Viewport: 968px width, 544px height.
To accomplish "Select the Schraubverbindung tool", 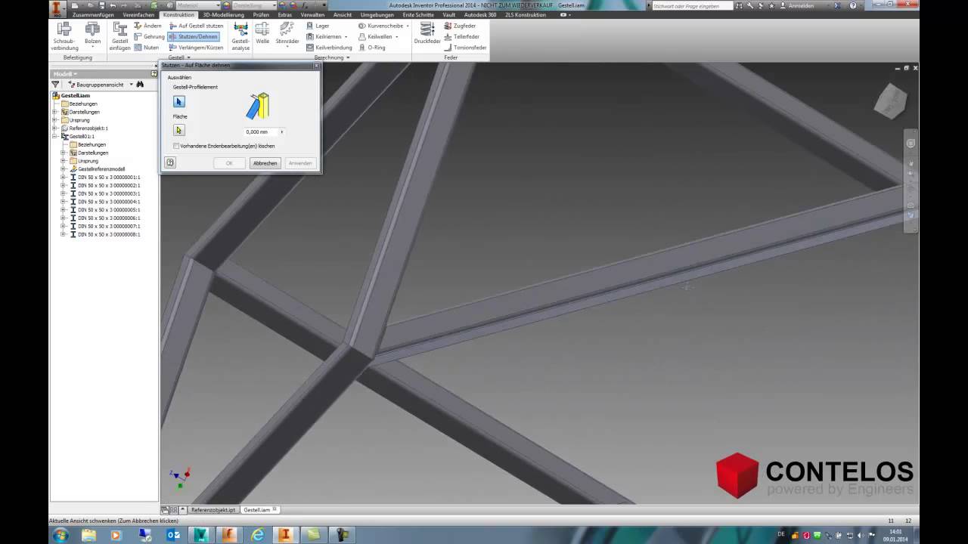I will tap(64, 36).
